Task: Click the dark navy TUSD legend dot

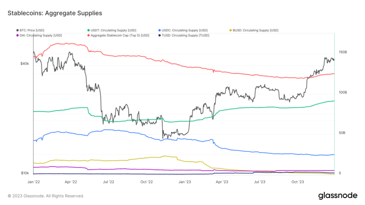Action: (x=160, y=35)
